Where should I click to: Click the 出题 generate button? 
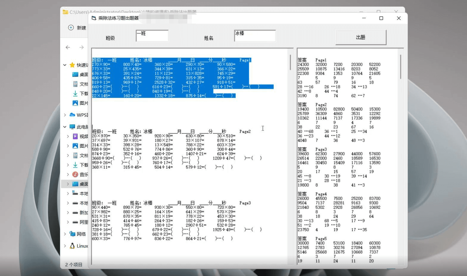pyautogui.click(x=360, y=37)
